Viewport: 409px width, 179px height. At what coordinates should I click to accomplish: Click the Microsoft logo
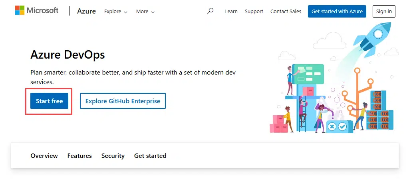(37, 11)
